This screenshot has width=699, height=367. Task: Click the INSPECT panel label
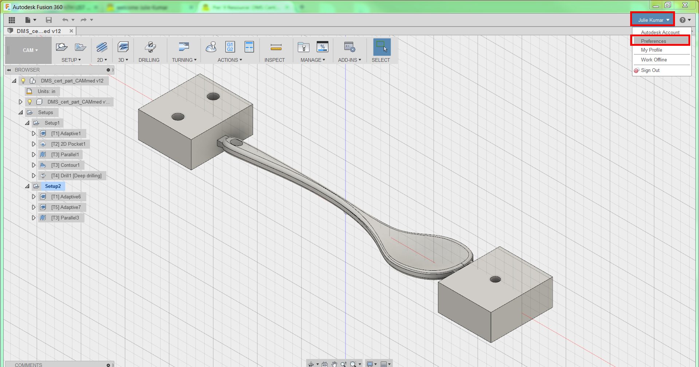point(275,60)
